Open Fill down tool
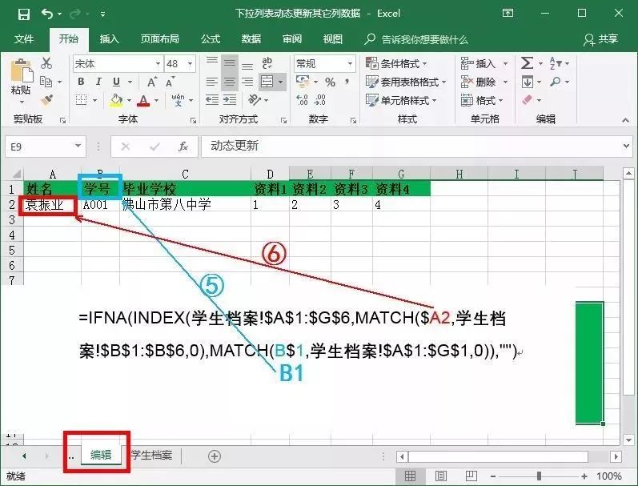The image size is (638, 486). (528, 82)
